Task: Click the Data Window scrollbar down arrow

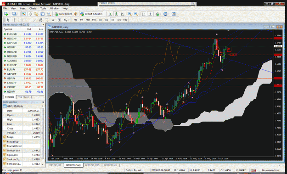Action: 42,164
